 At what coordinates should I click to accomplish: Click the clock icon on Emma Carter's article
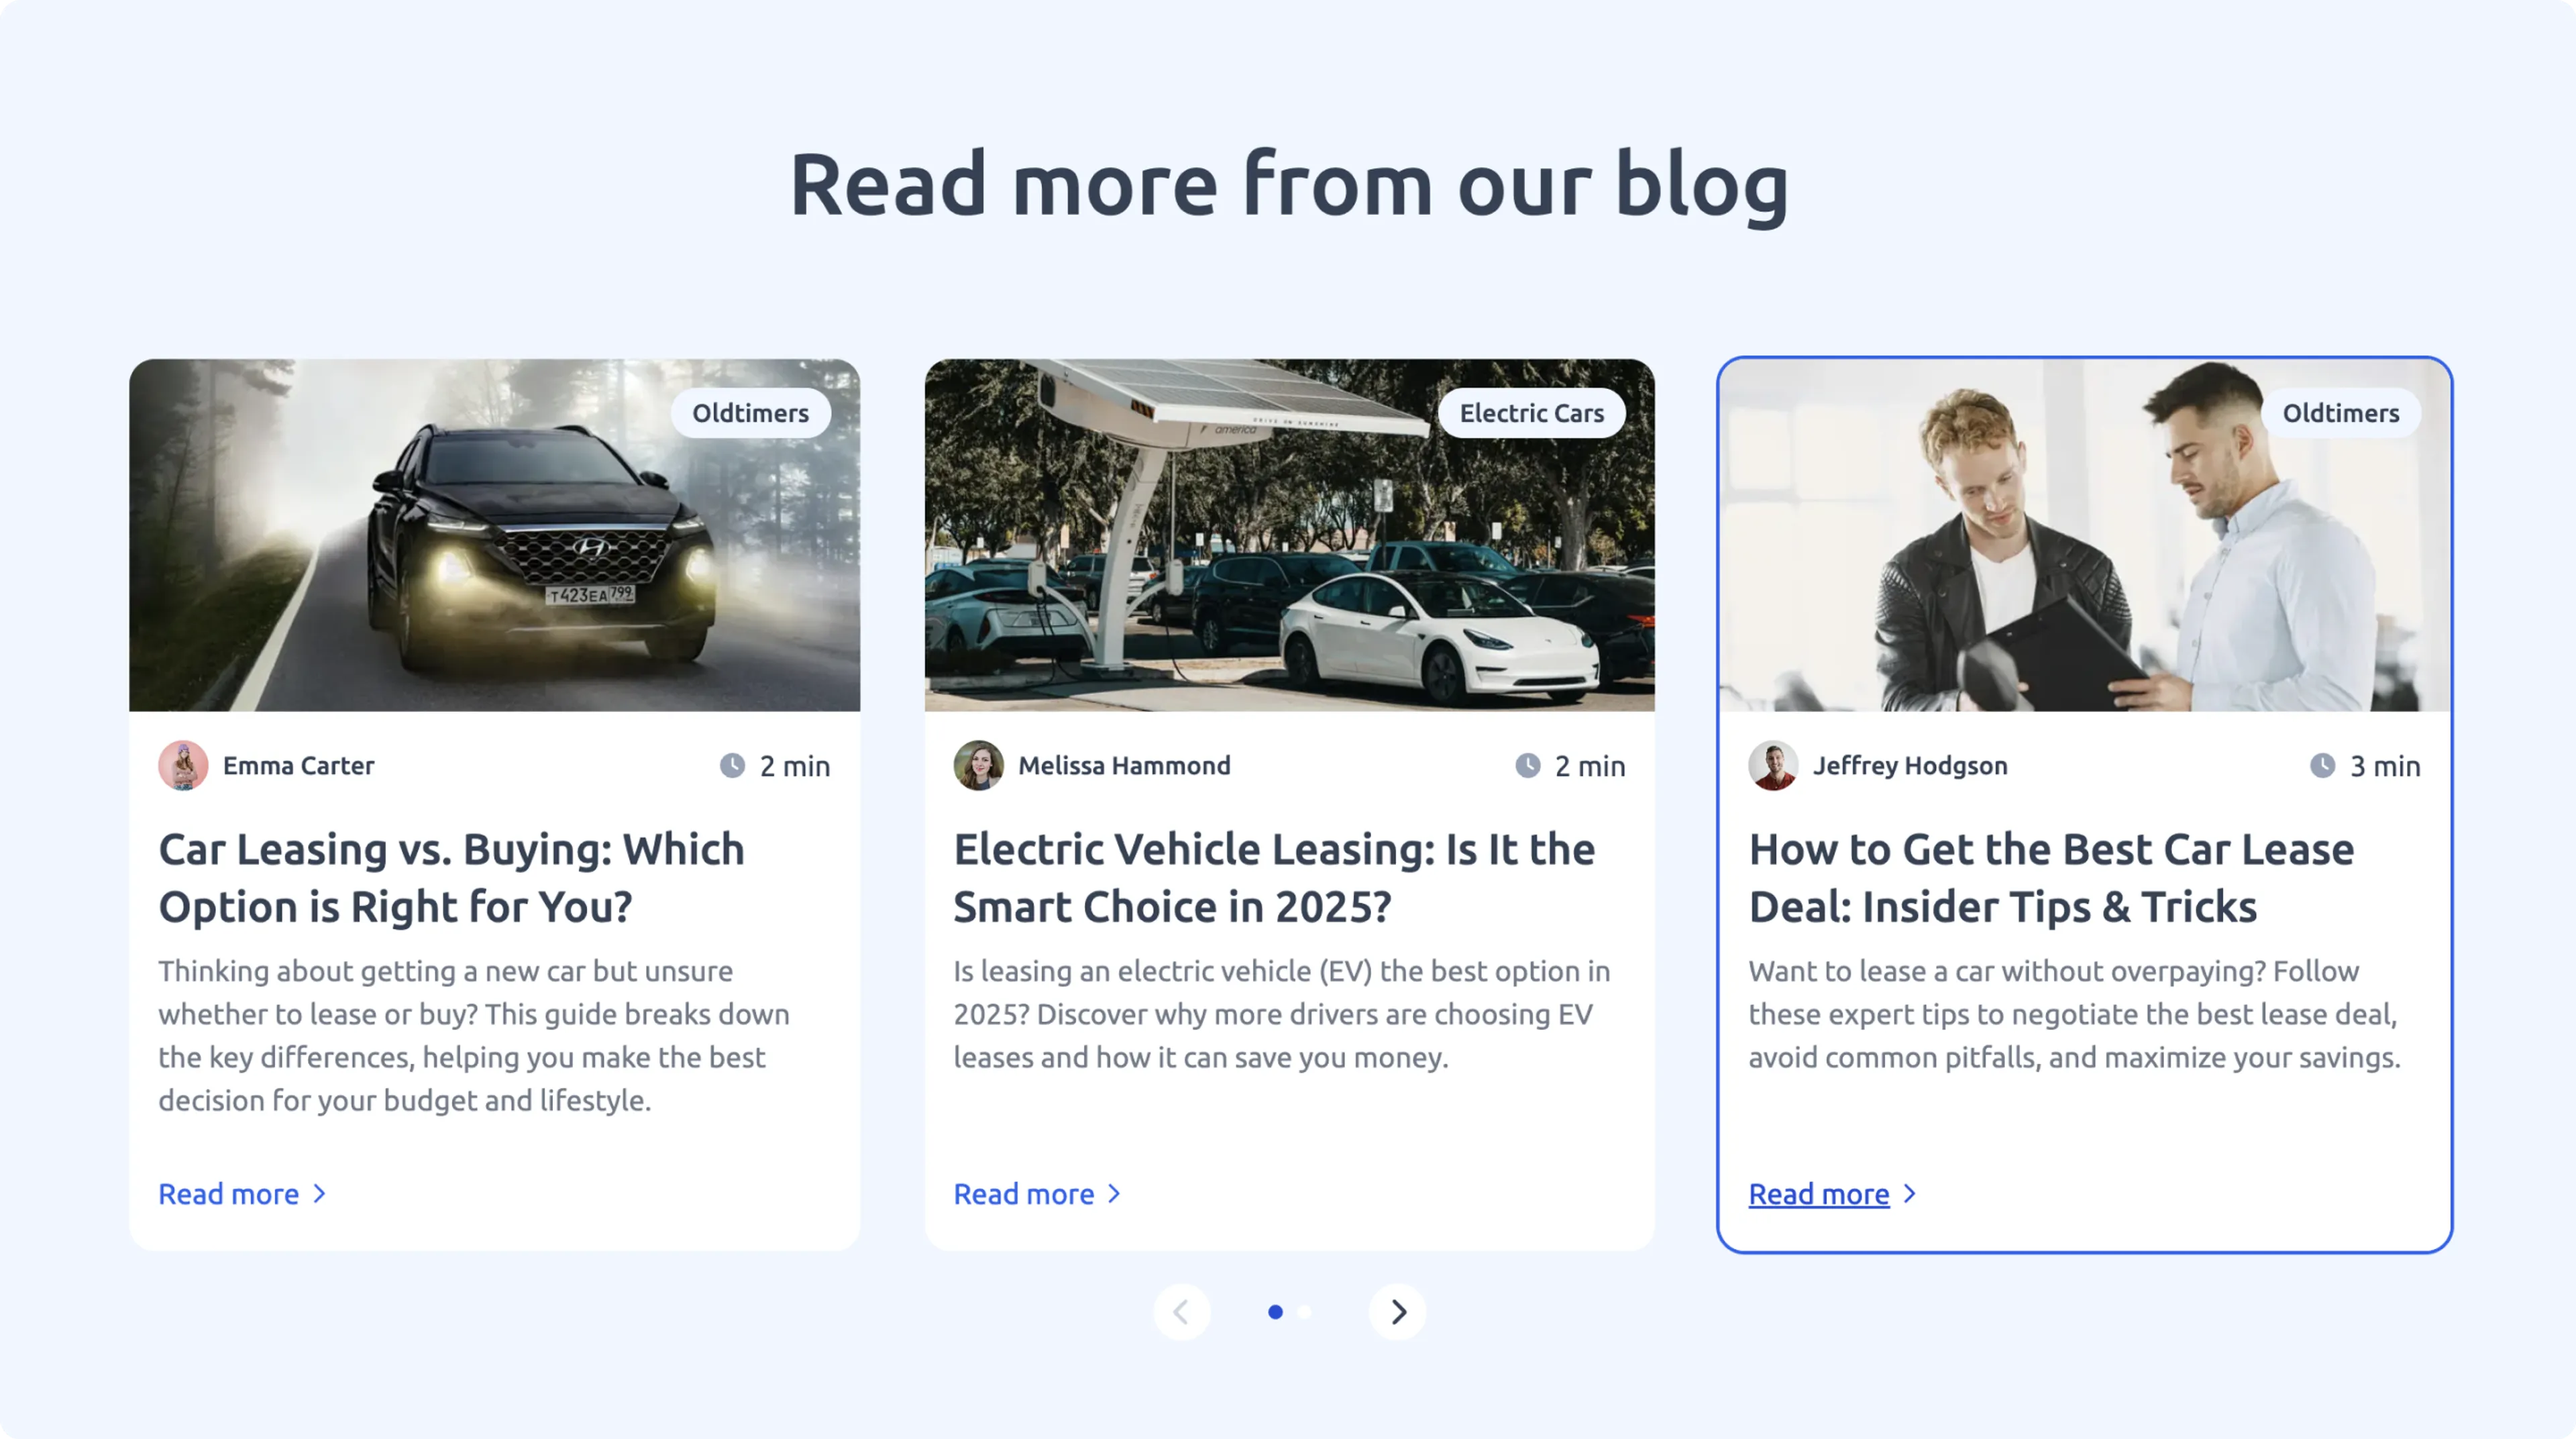[734, 766]
